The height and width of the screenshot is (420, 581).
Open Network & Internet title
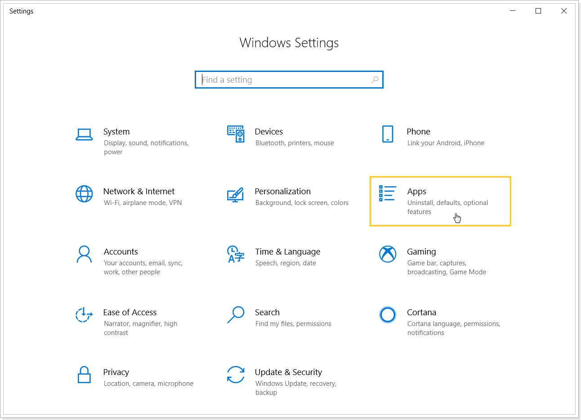[139, 191]
